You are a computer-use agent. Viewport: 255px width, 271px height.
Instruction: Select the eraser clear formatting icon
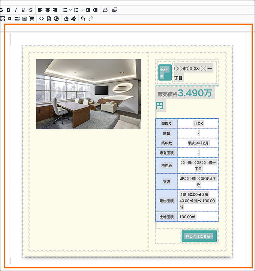[66, 19]
